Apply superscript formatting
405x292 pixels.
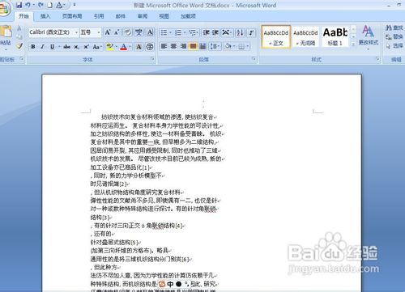[x=86, y=47]
